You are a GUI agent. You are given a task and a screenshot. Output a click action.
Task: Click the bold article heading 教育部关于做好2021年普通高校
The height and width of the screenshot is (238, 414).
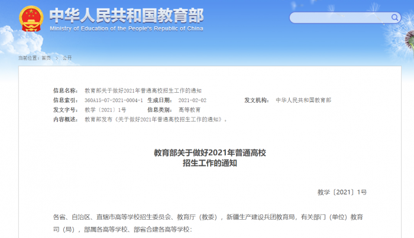[x=209, y=153]
